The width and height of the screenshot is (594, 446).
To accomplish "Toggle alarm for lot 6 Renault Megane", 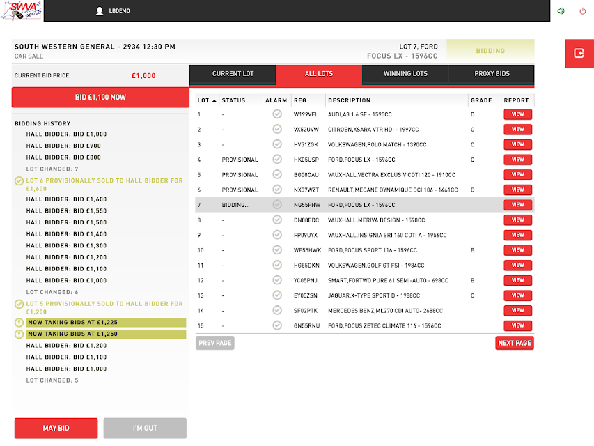I will coord(277,190).
